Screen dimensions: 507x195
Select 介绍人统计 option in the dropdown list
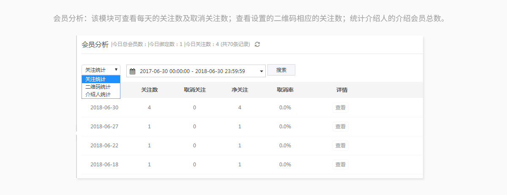pyautogui.click(x=101, y=94)
